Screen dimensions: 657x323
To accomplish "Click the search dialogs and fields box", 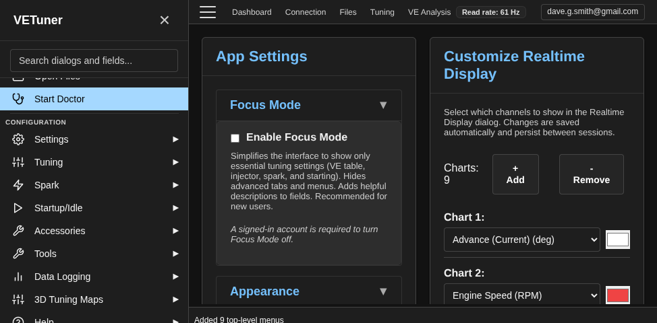I will (94, 61).
